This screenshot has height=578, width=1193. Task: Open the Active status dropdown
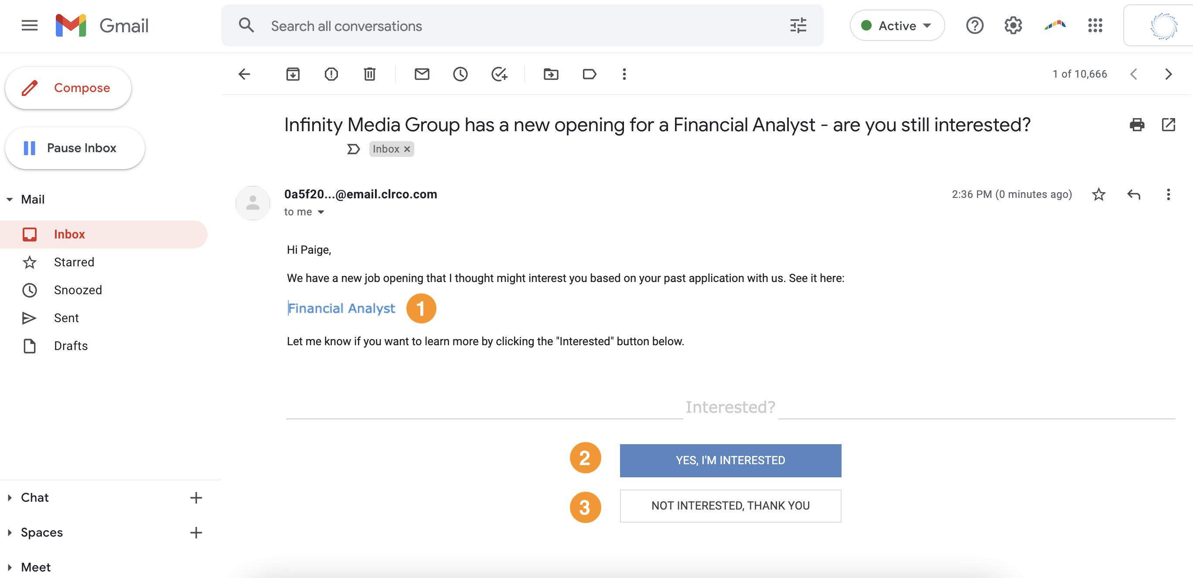click(x=896, y=25)
